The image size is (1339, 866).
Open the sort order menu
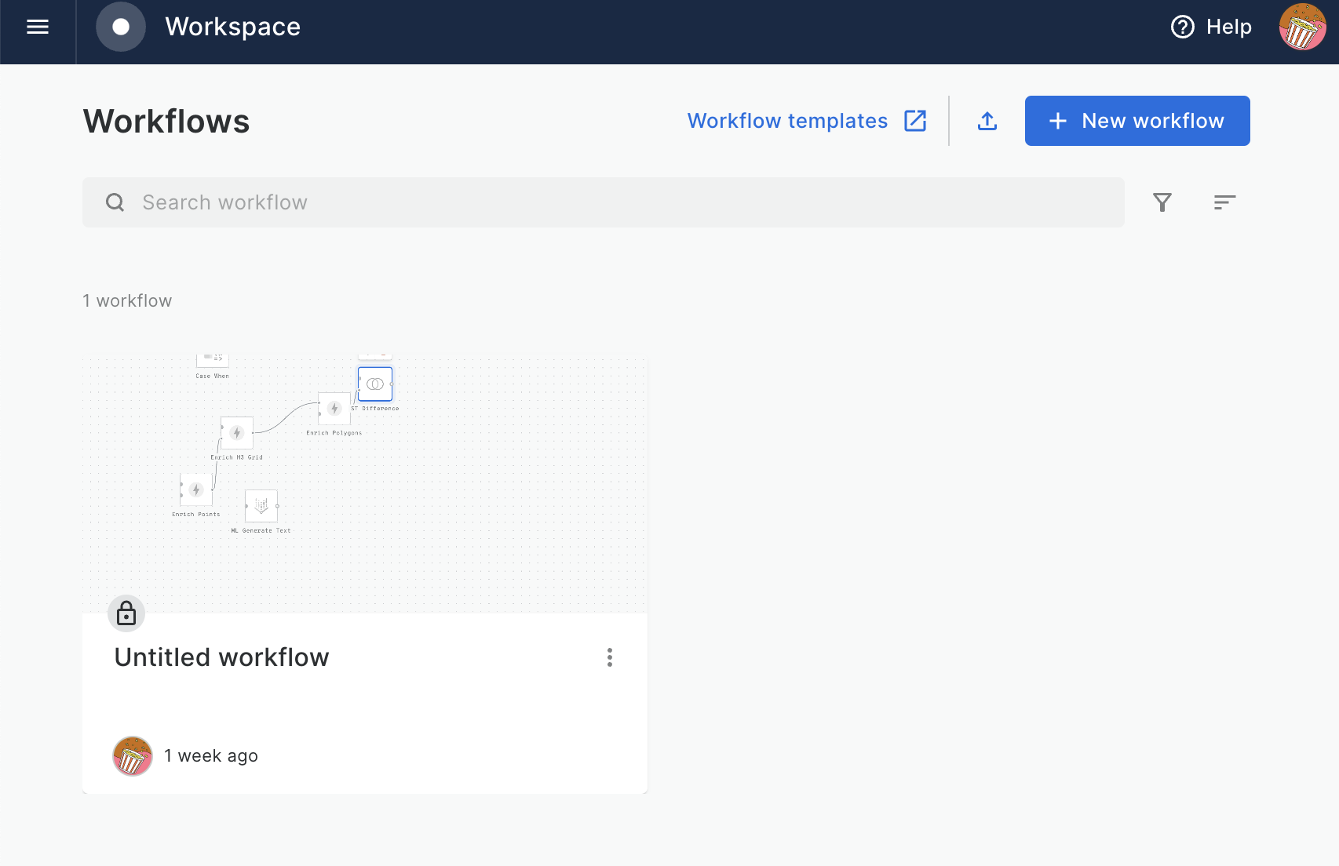click(x=1224, y=202)
